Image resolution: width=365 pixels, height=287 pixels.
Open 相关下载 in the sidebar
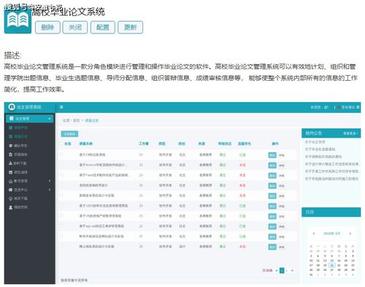(20, 199)
